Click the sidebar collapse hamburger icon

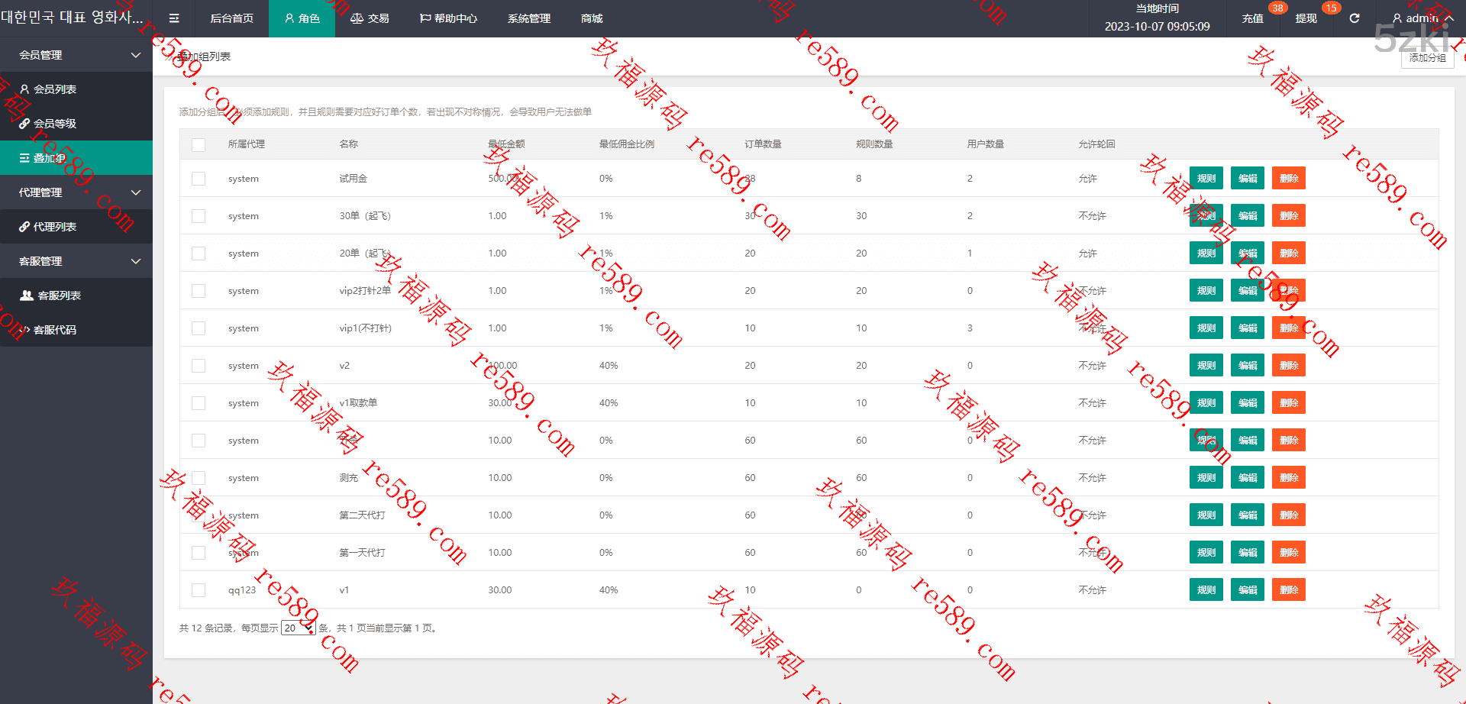coord(174,18)
